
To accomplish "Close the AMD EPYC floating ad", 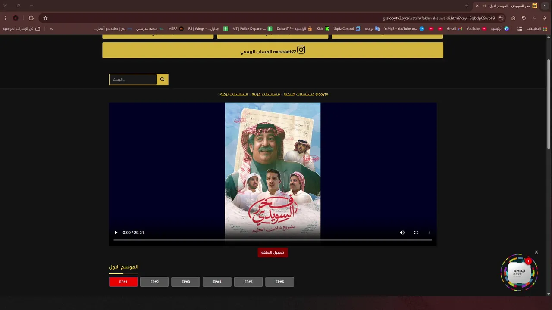I will click(536, 252).
